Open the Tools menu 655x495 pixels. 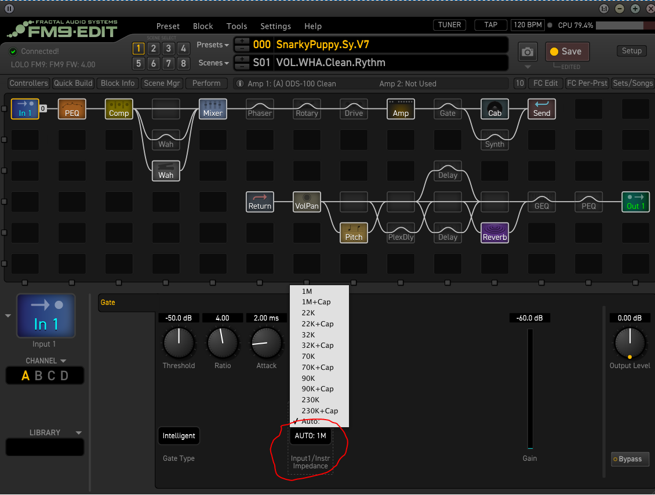point(237,26)
